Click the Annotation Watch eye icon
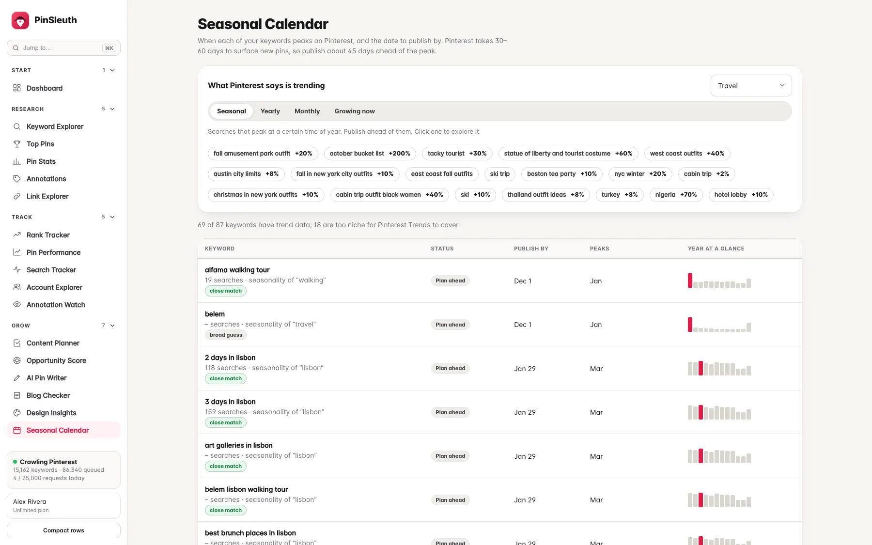Screen dimensions: 872x545 click(x=17, y=305)
